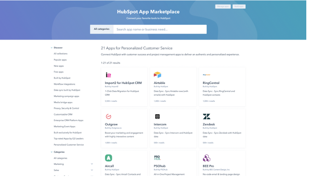Click 'Built by Import2' text
This screenshot has height=182, width=312.
coord(111,86)
